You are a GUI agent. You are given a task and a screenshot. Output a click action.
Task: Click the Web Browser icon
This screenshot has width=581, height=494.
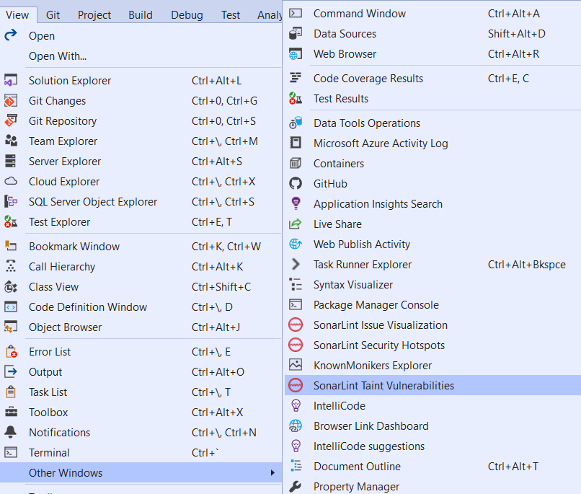pos(296,53)
